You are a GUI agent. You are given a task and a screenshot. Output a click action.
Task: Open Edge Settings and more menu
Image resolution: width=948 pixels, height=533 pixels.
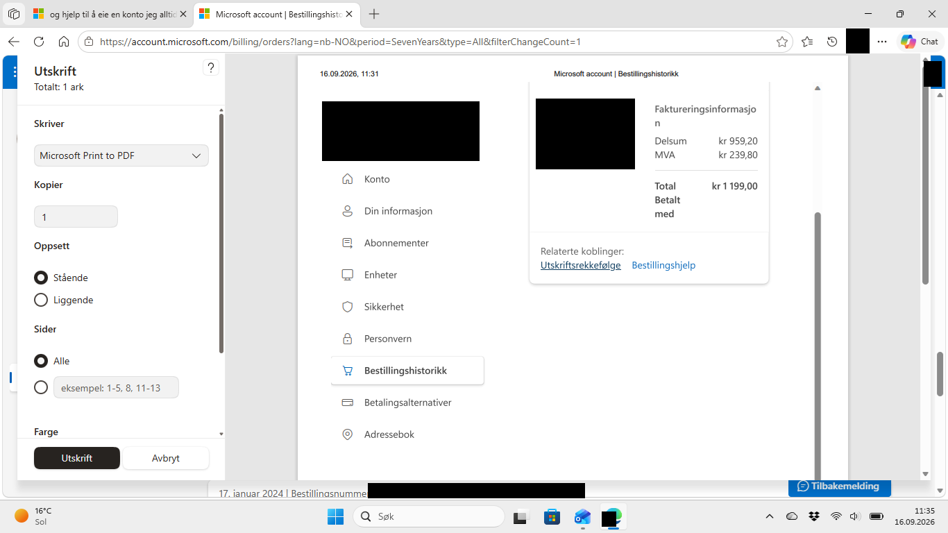(882, 42)
